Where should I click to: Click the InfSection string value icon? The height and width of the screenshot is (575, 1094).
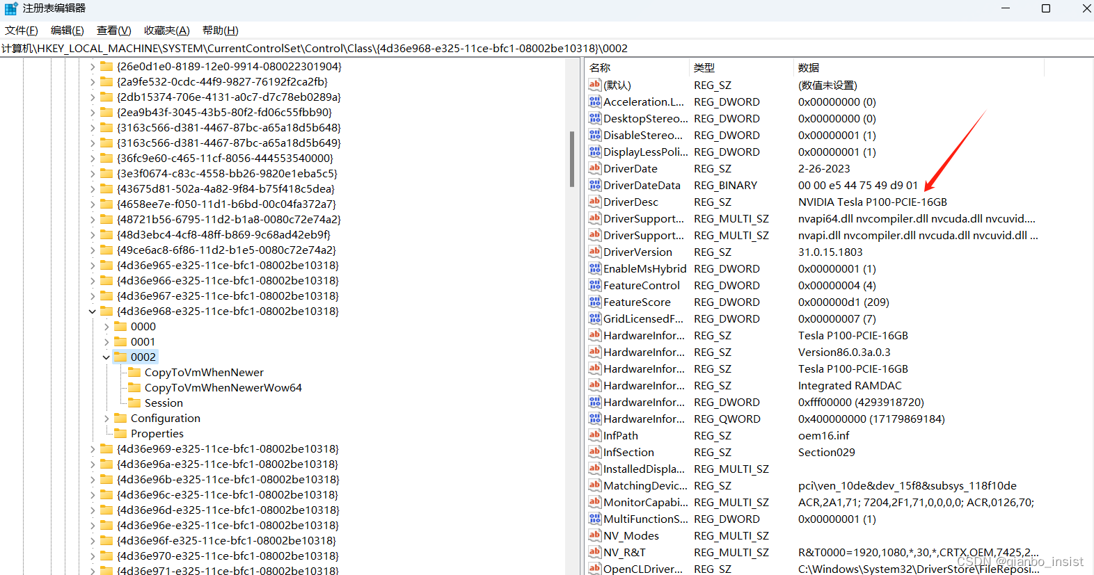point(595,452)
